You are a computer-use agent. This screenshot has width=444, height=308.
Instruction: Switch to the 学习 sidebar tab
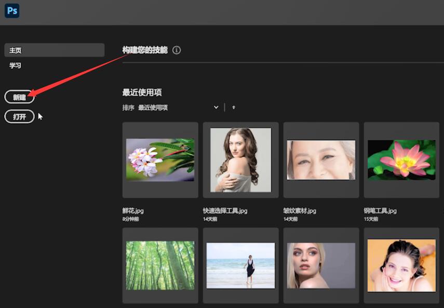(15, 65)
